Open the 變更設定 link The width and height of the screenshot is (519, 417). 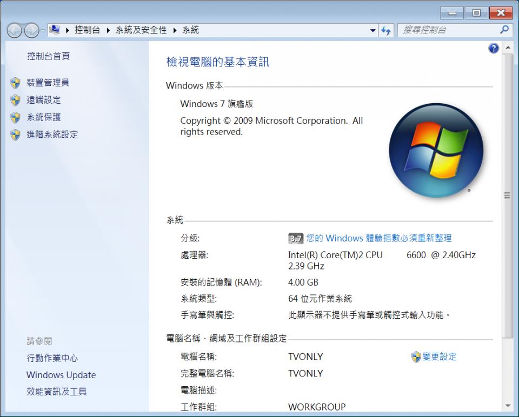coord(439,357)
